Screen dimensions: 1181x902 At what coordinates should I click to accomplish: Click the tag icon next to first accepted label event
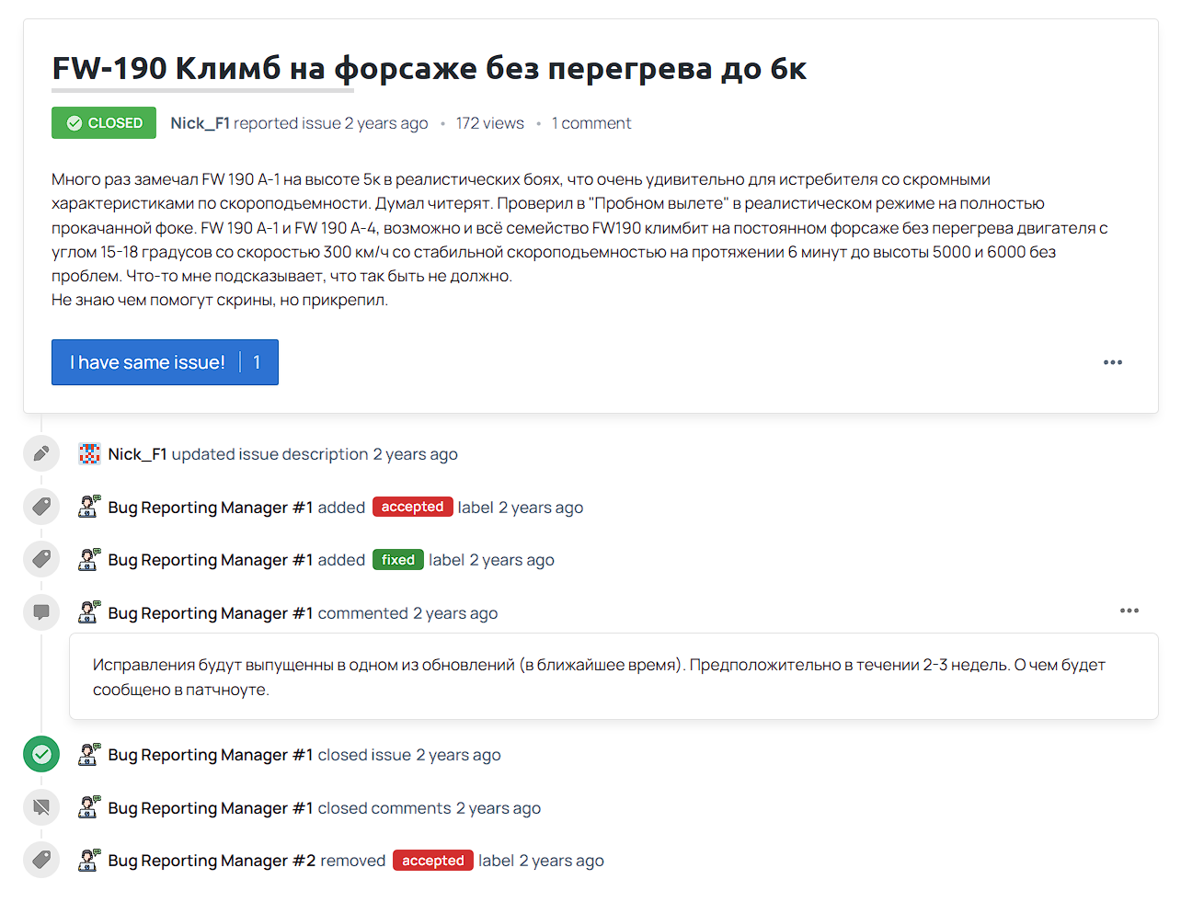pos(41,507)
